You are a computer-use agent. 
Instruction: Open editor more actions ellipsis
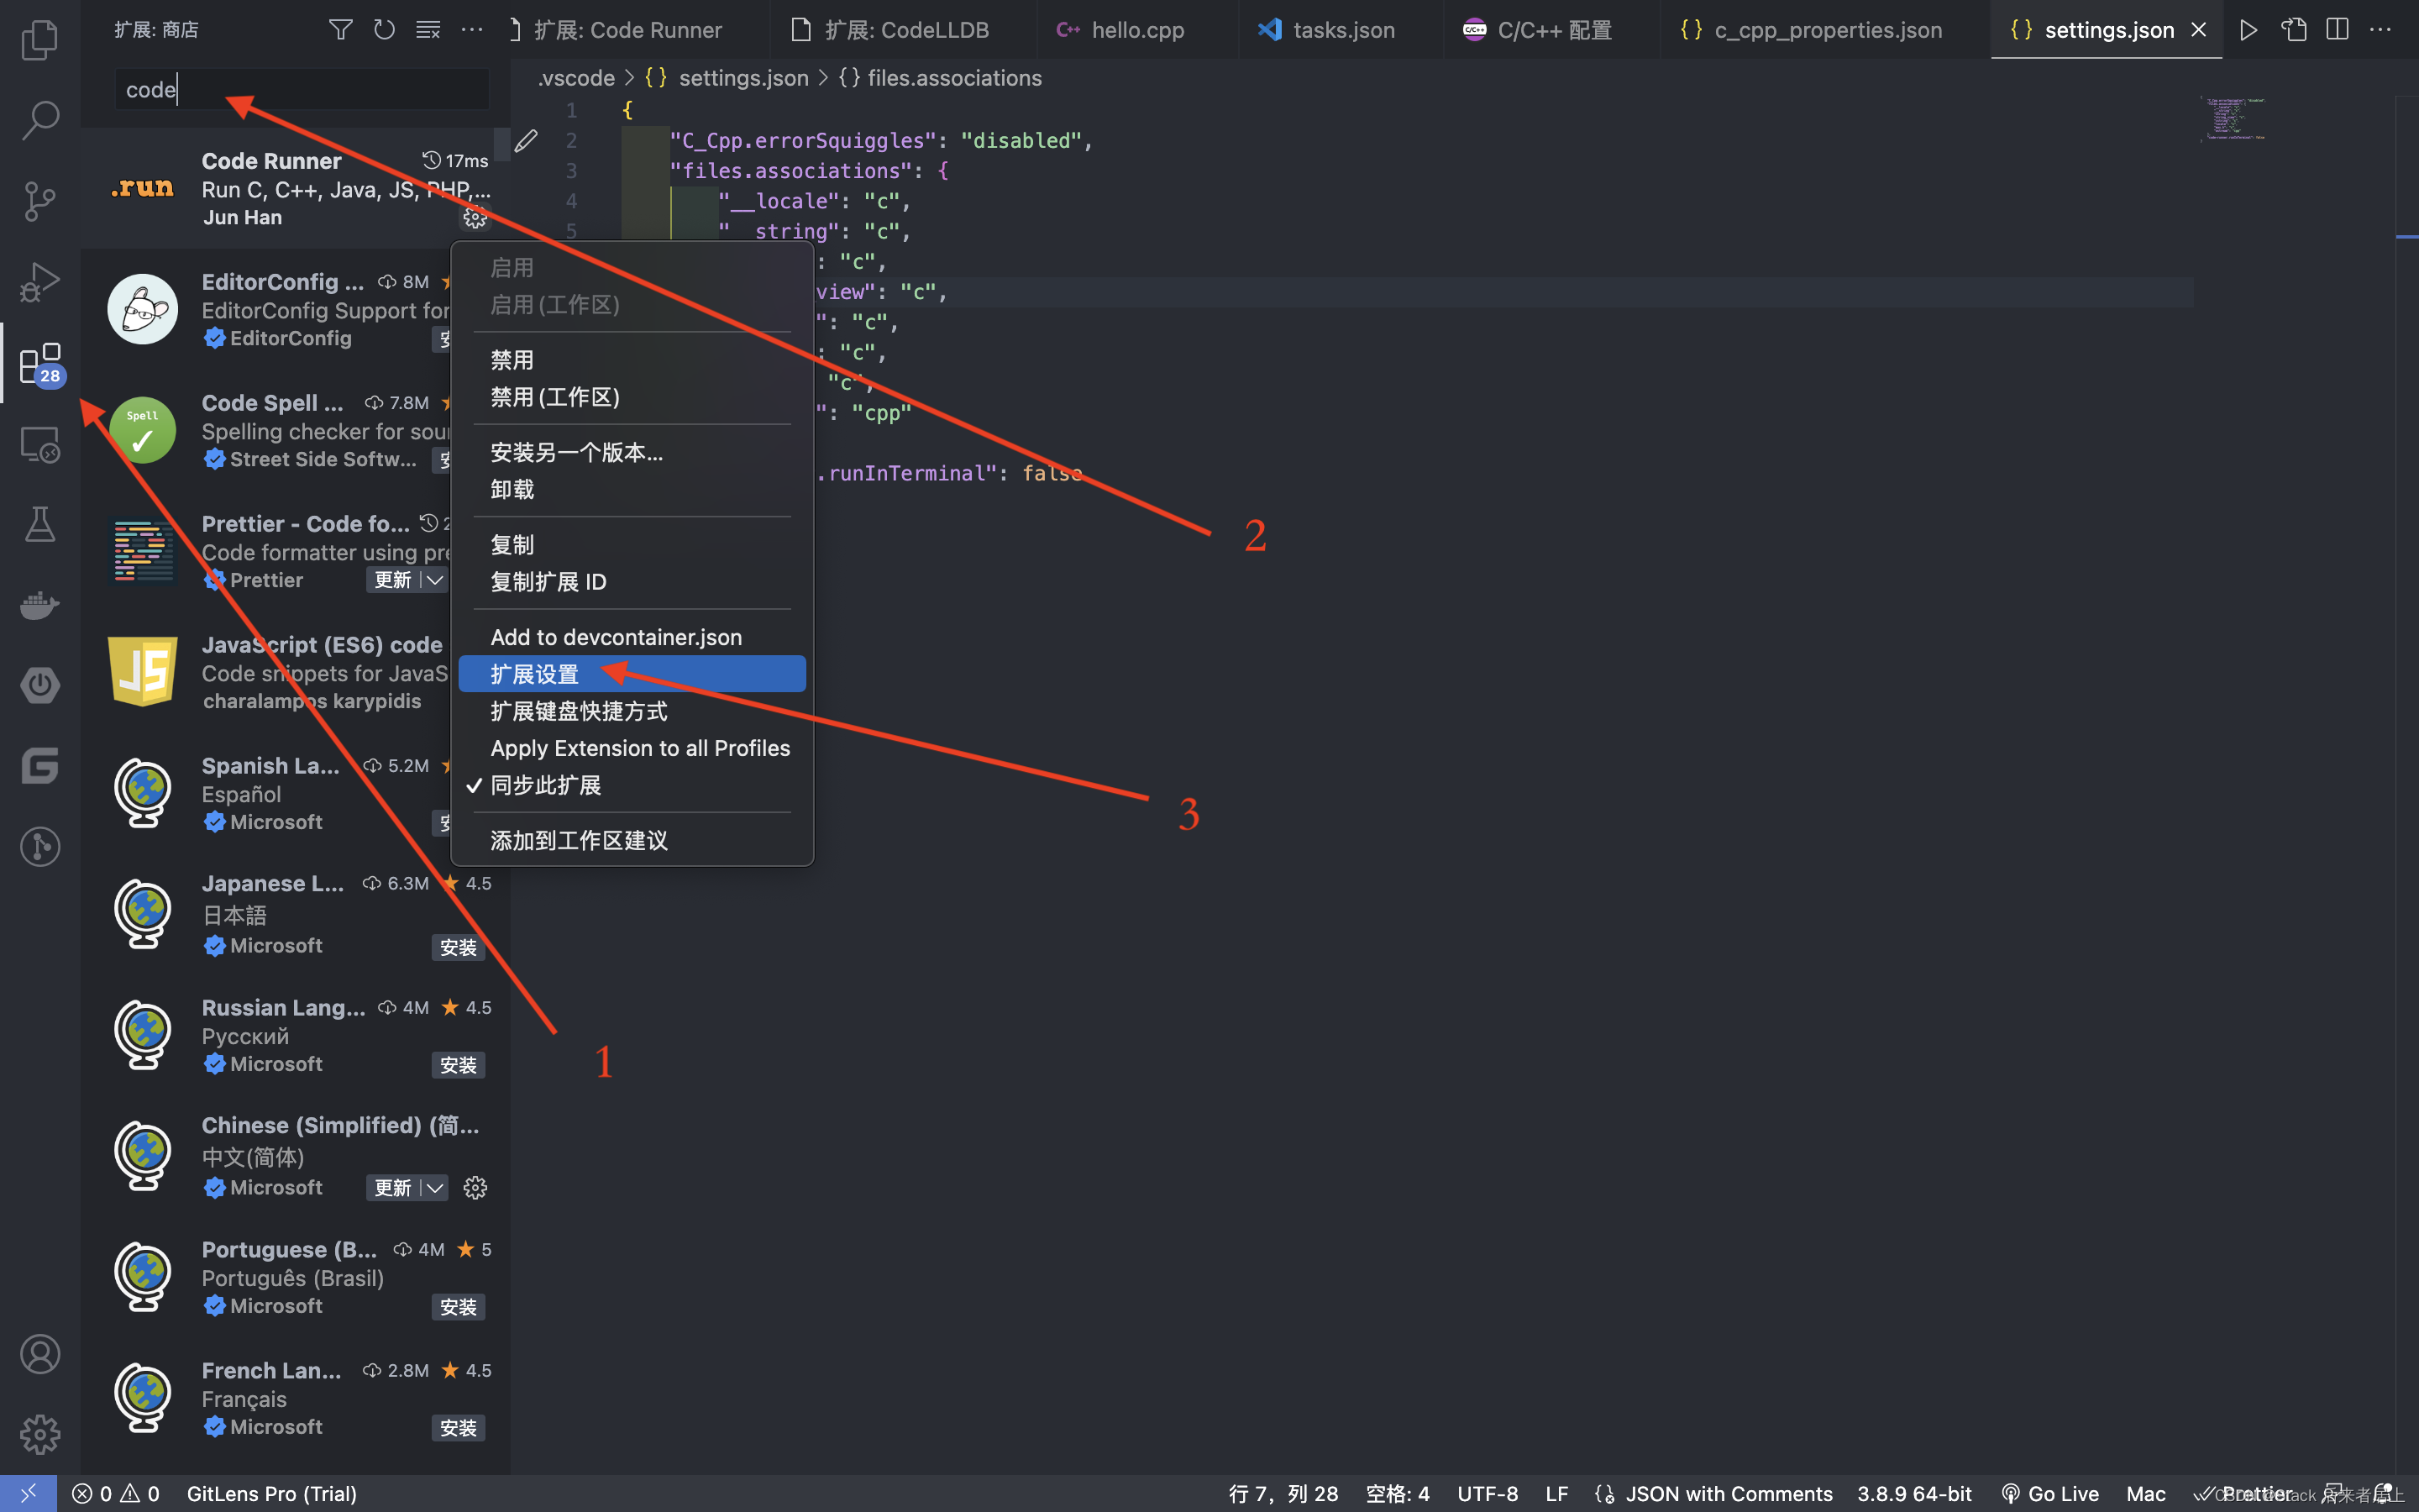pos(2381,30)
